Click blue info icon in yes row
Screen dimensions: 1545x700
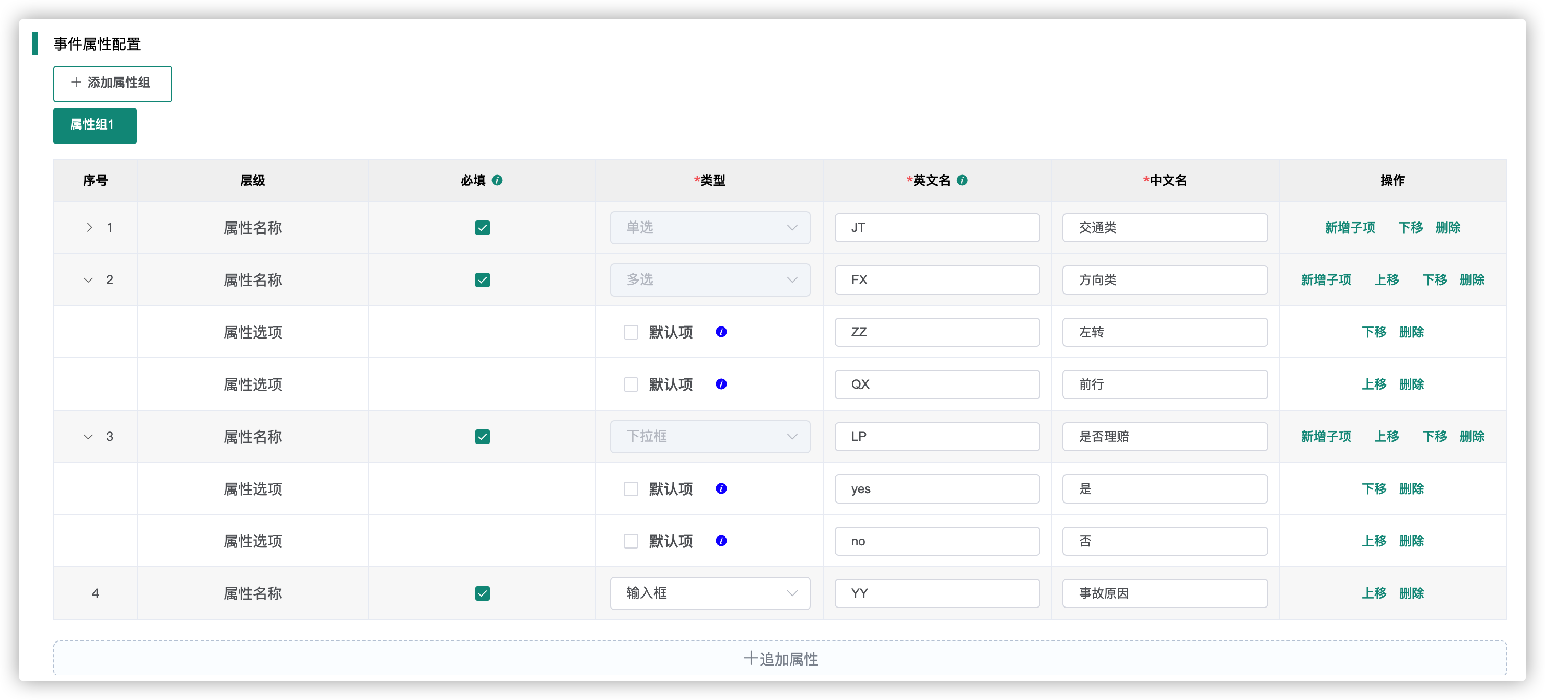(721, 488)
